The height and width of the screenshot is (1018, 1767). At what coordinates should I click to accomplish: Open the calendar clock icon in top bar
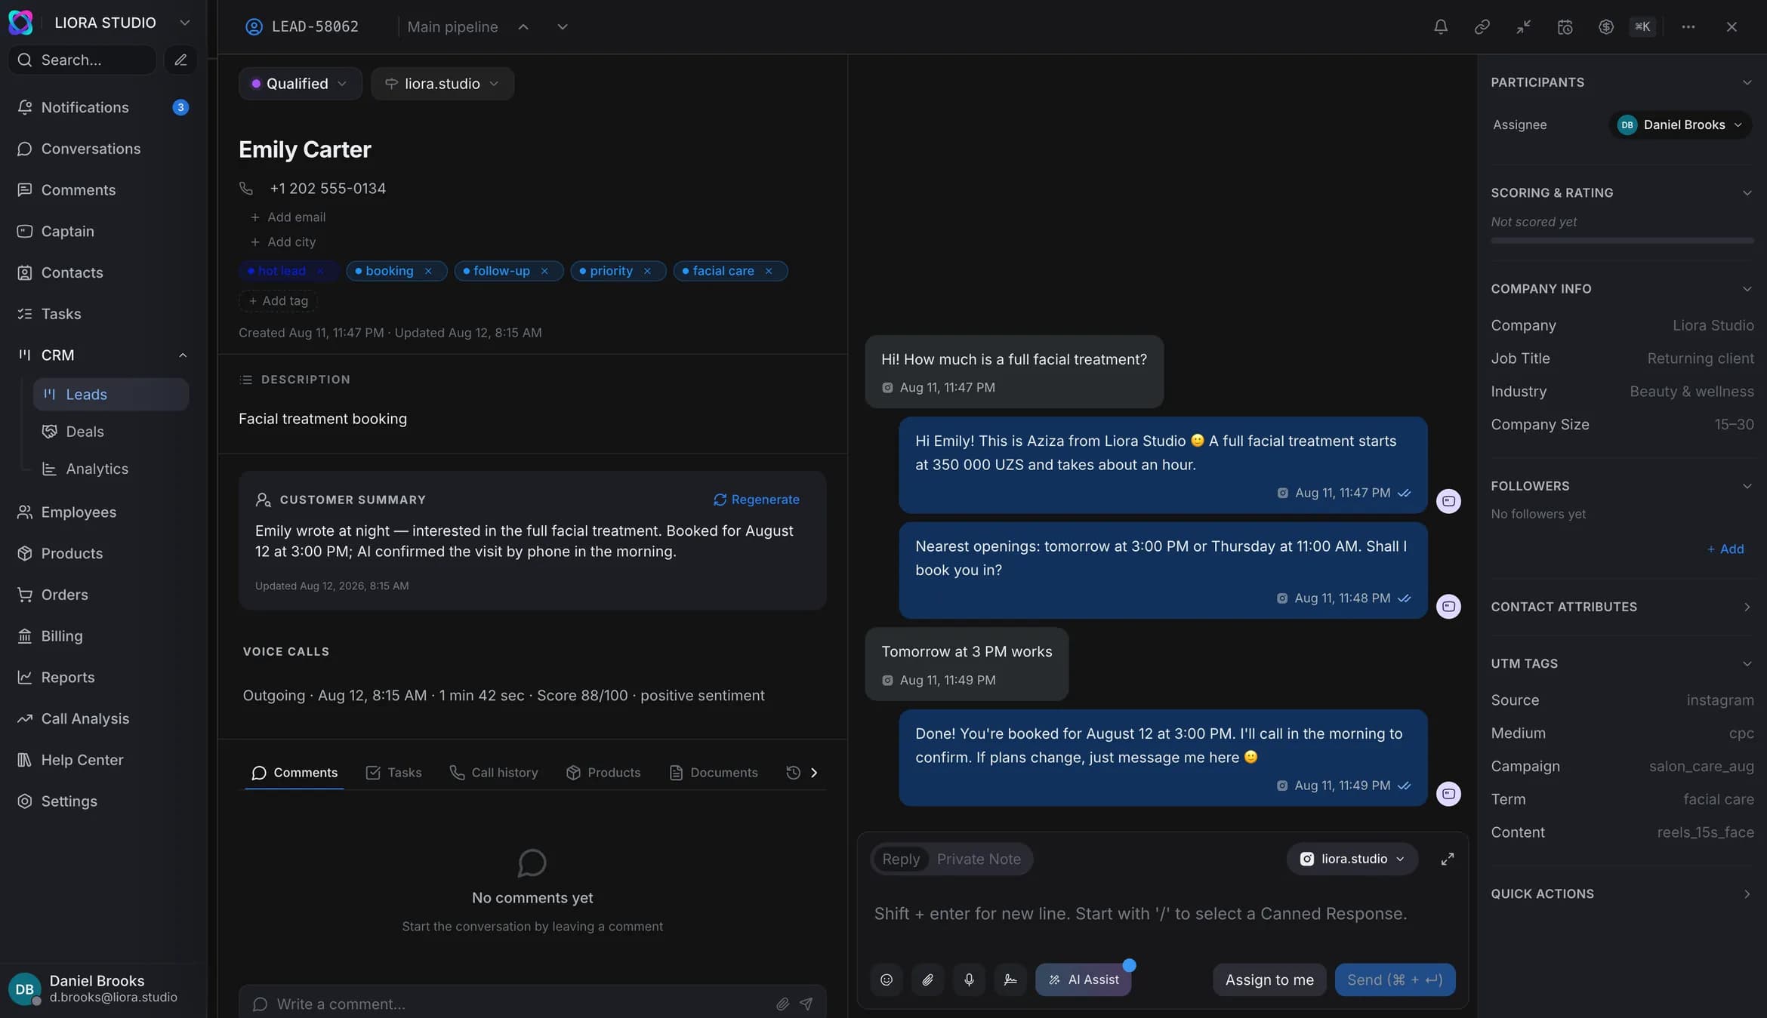(1565, 26)
